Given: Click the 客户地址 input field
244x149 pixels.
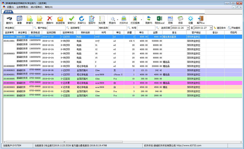Looking at the screenshot, I should pos(57,28).
